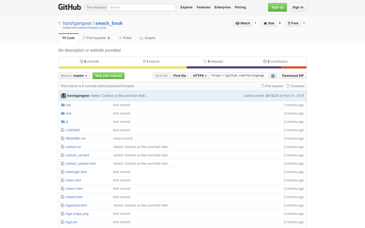
Task: Click the file icon beside LICENSE
Action: (63, 130)
